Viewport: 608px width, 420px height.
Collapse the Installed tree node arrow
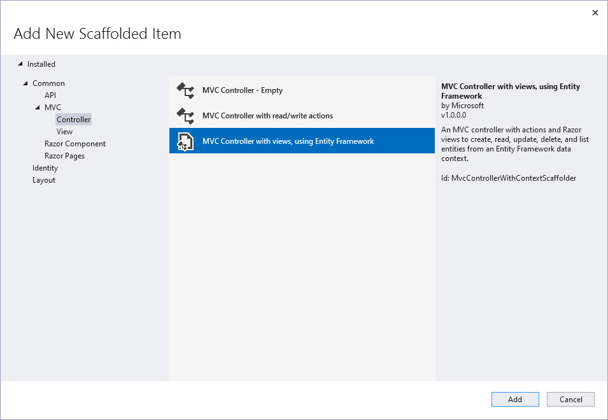tap(20, 64)
